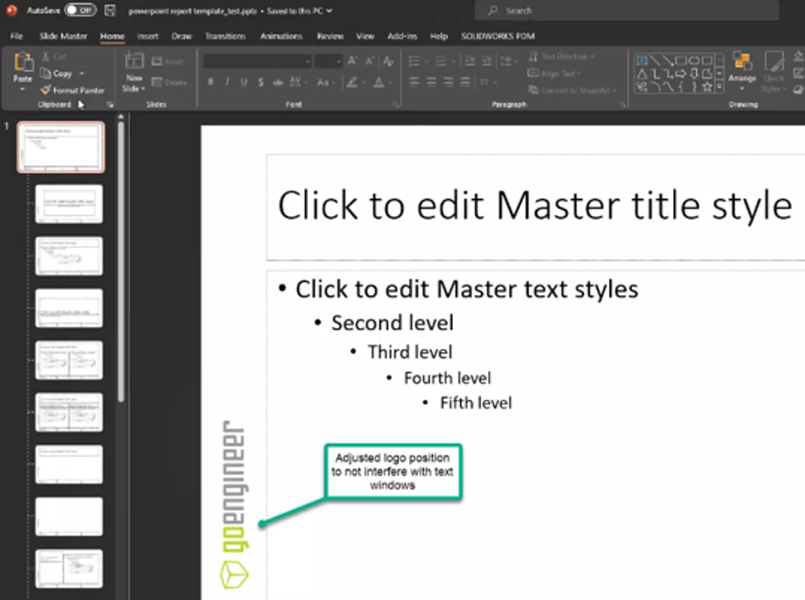Click the Save icon in title bar
This screenshot has height=600, width=805.
click(109, 10)
